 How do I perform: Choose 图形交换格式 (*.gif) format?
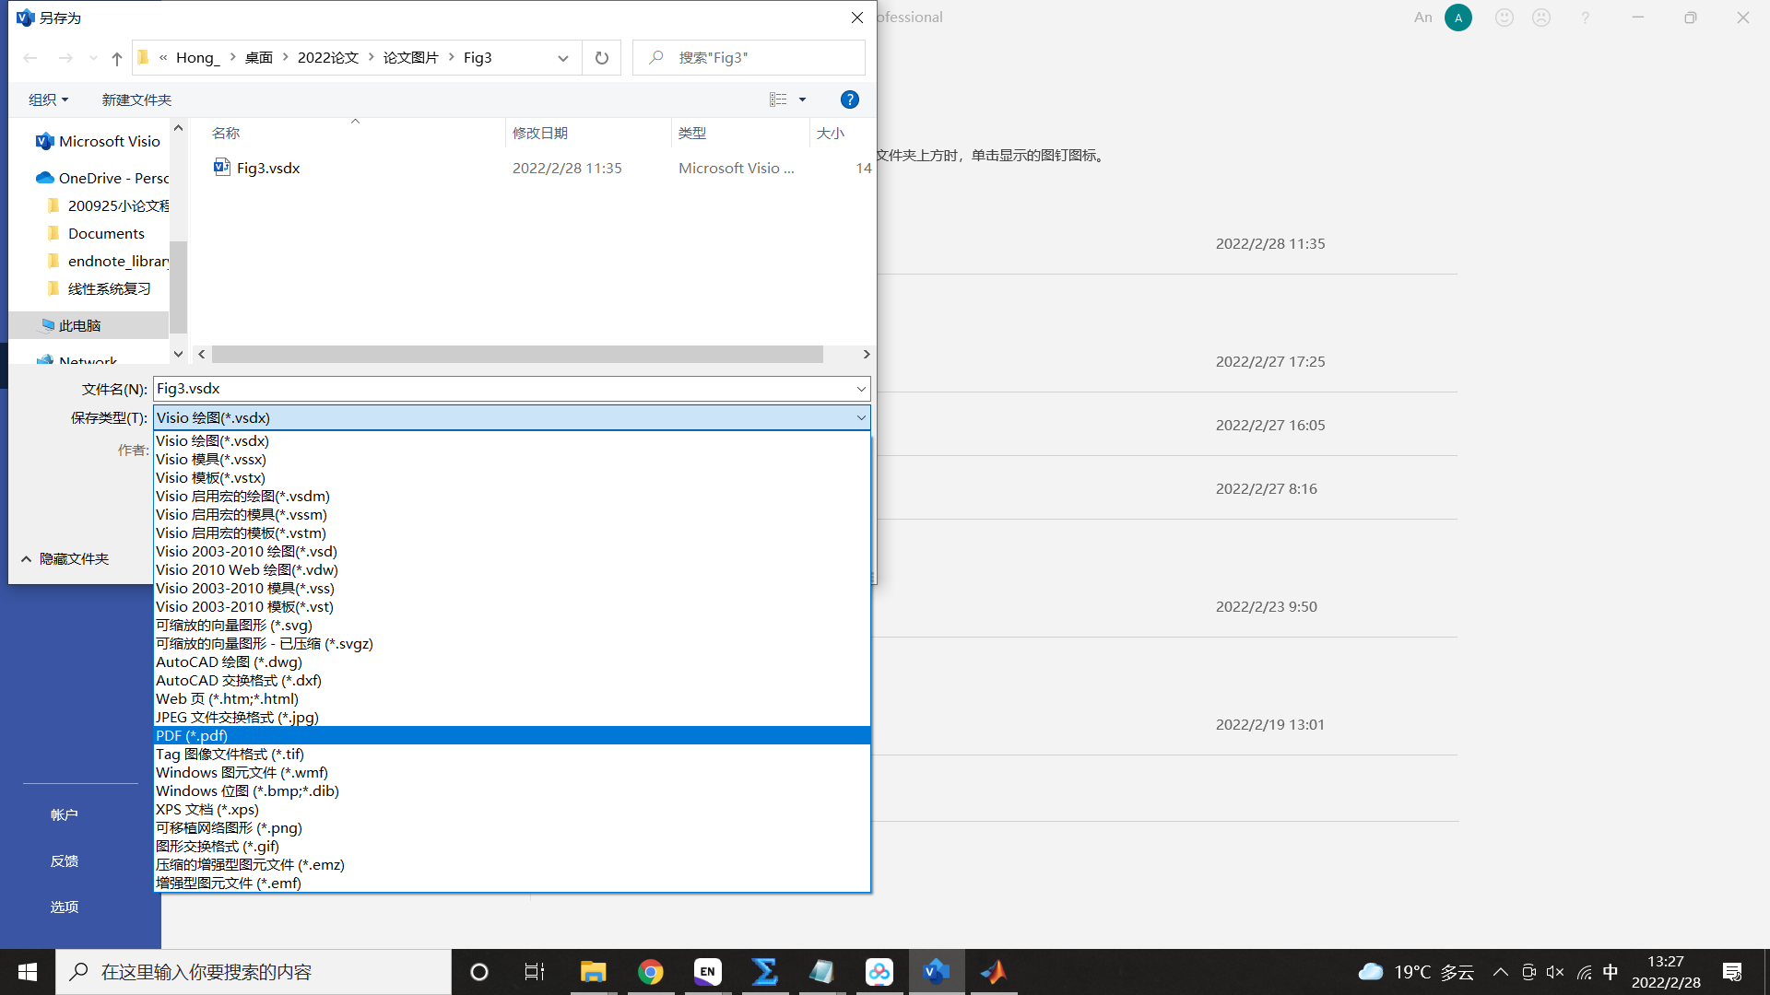[x=512, y=846]
